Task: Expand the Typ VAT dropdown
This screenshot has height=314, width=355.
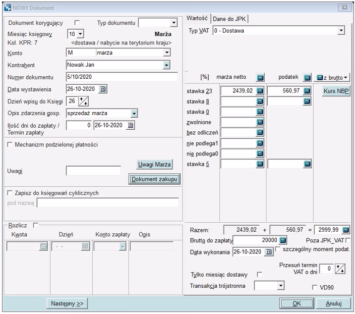Action: [x=341, y=31]
